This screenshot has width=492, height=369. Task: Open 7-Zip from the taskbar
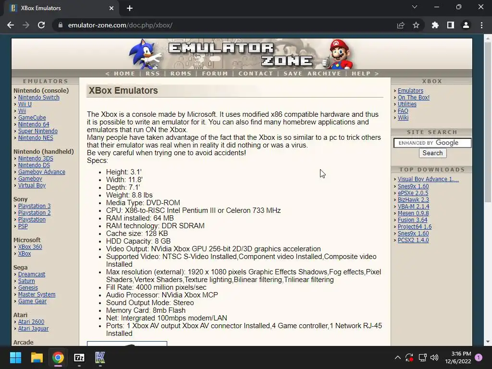point(79,357)
